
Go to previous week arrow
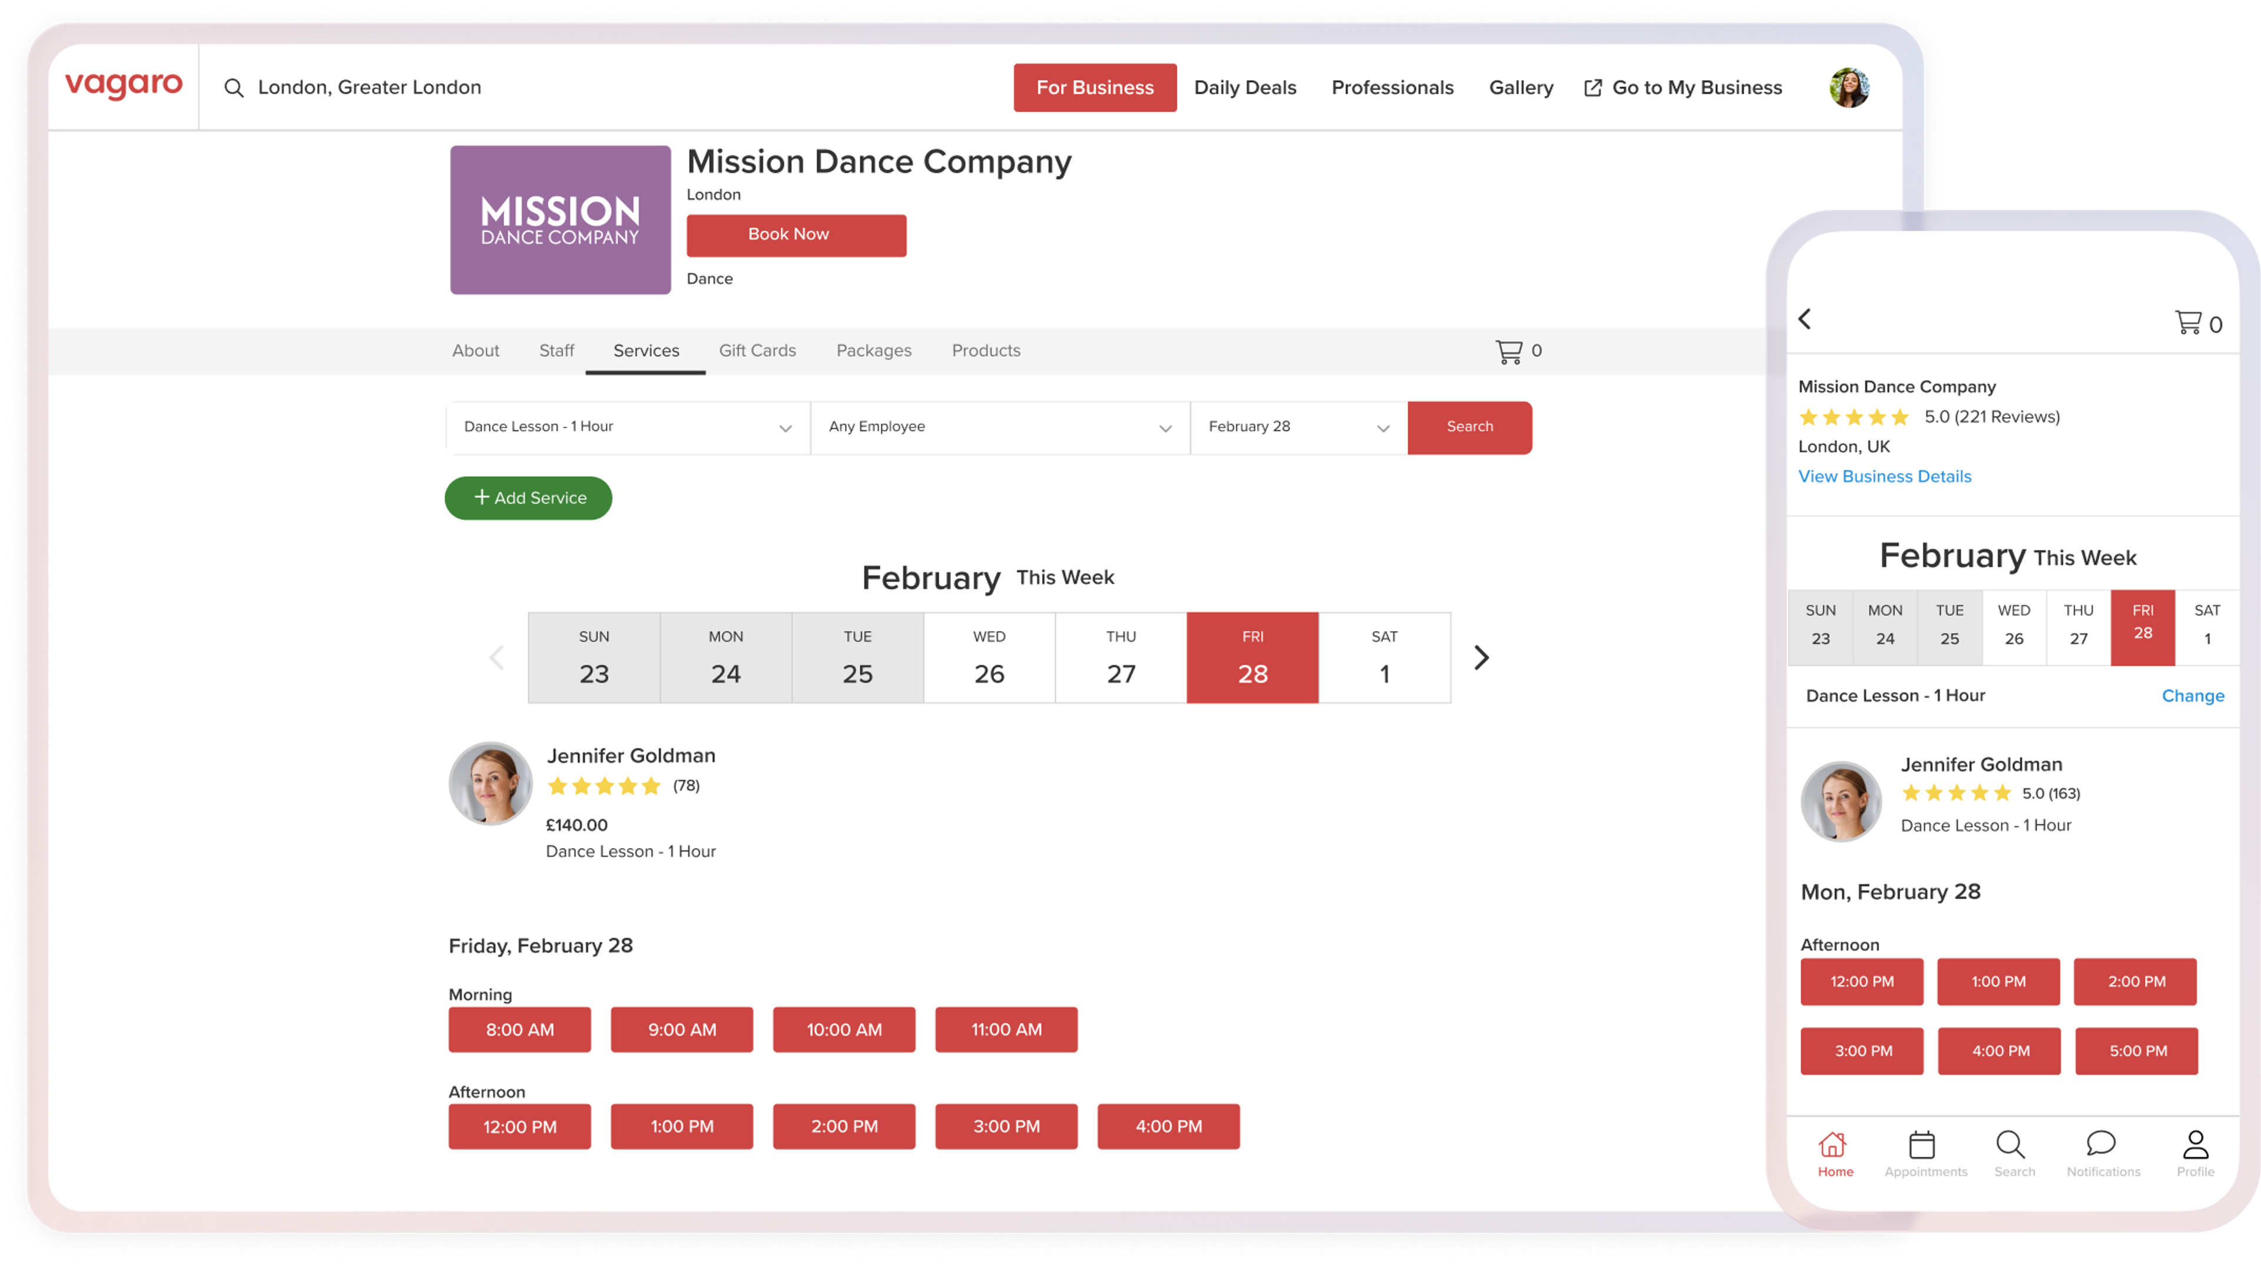497,658
